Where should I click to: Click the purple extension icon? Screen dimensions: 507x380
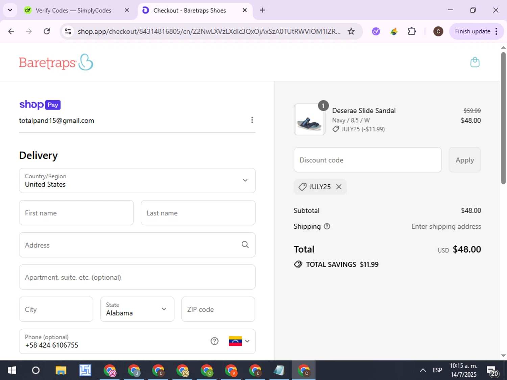376,31
